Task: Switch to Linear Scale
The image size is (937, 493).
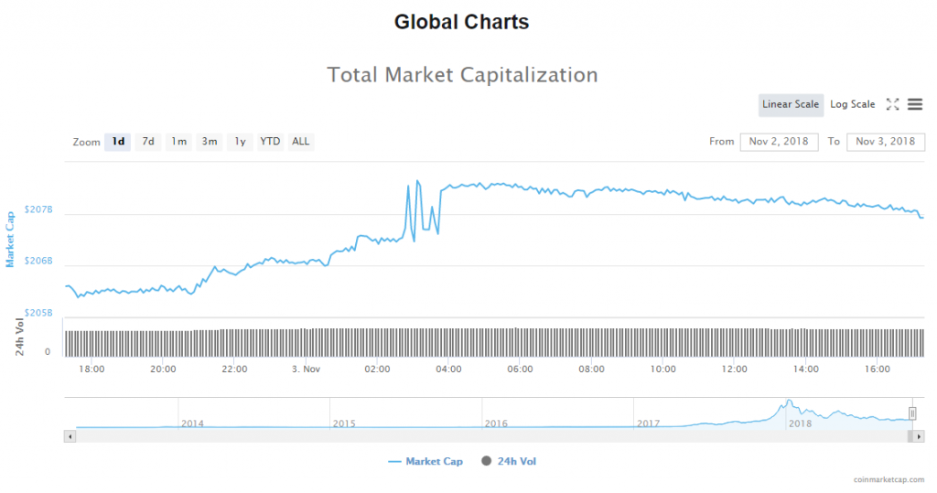Action: click(x=791, y=104)
